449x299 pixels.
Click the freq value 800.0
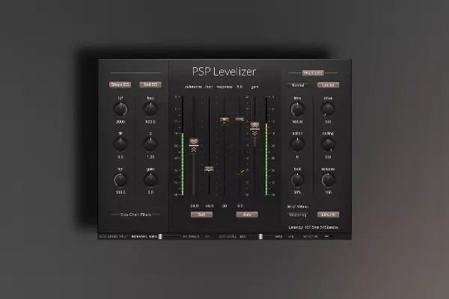150,122
